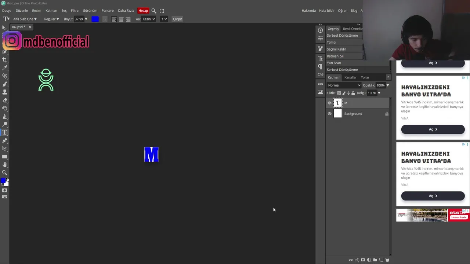Open the Filtre menu
470x264 pixels.
[75, 11]
